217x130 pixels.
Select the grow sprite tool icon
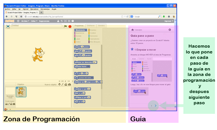tap(65, 21)
